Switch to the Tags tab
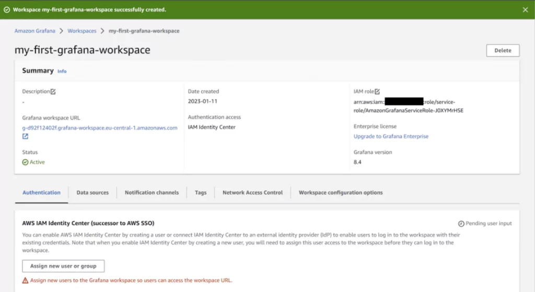This screenshot has height=292, width=535. pos(201,193)
